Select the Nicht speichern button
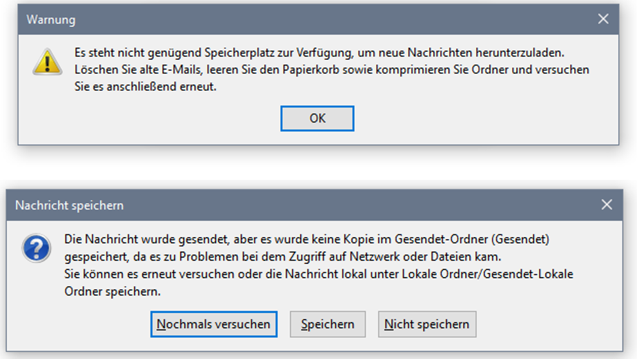637x359 pixels. (427, 324)
